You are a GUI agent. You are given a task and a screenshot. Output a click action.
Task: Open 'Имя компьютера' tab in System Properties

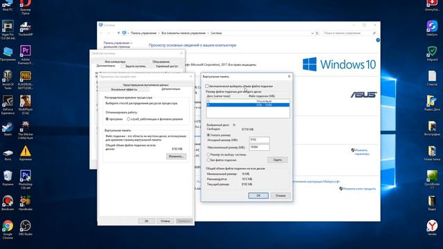pos(115,62)
